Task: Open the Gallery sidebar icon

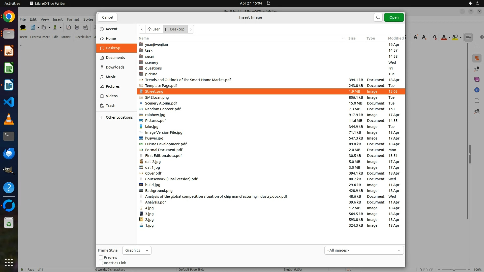Action: [x=477, y=79]
